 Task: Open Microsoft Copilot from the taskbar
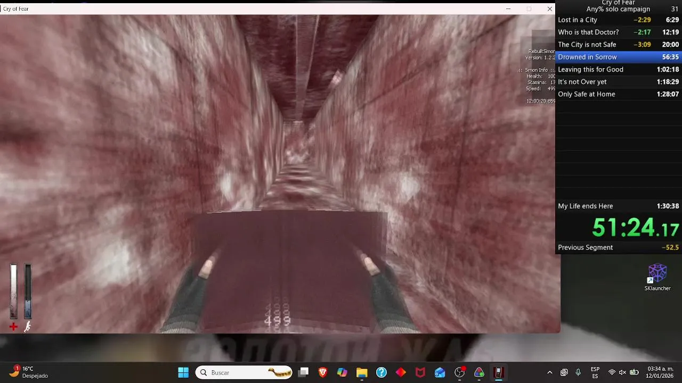click(342, 372)
